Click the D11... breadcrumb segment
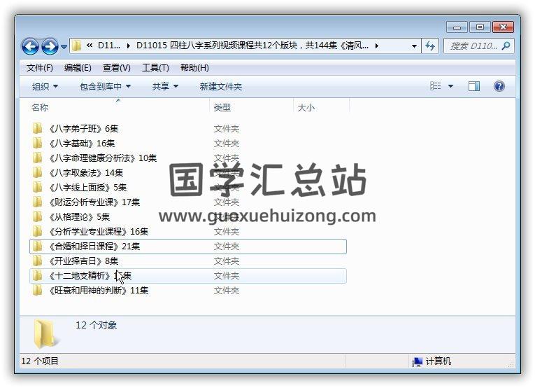Image resolution: width=535 pixels, height=388 pixels. [109, 46]
